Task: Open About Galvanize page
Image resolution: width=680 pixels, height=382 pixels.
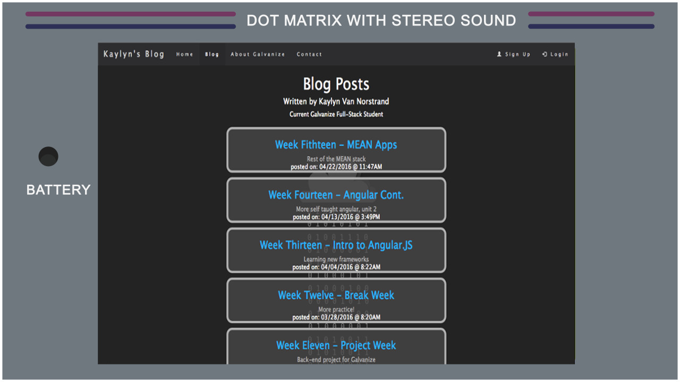Action: coord(258,54)
